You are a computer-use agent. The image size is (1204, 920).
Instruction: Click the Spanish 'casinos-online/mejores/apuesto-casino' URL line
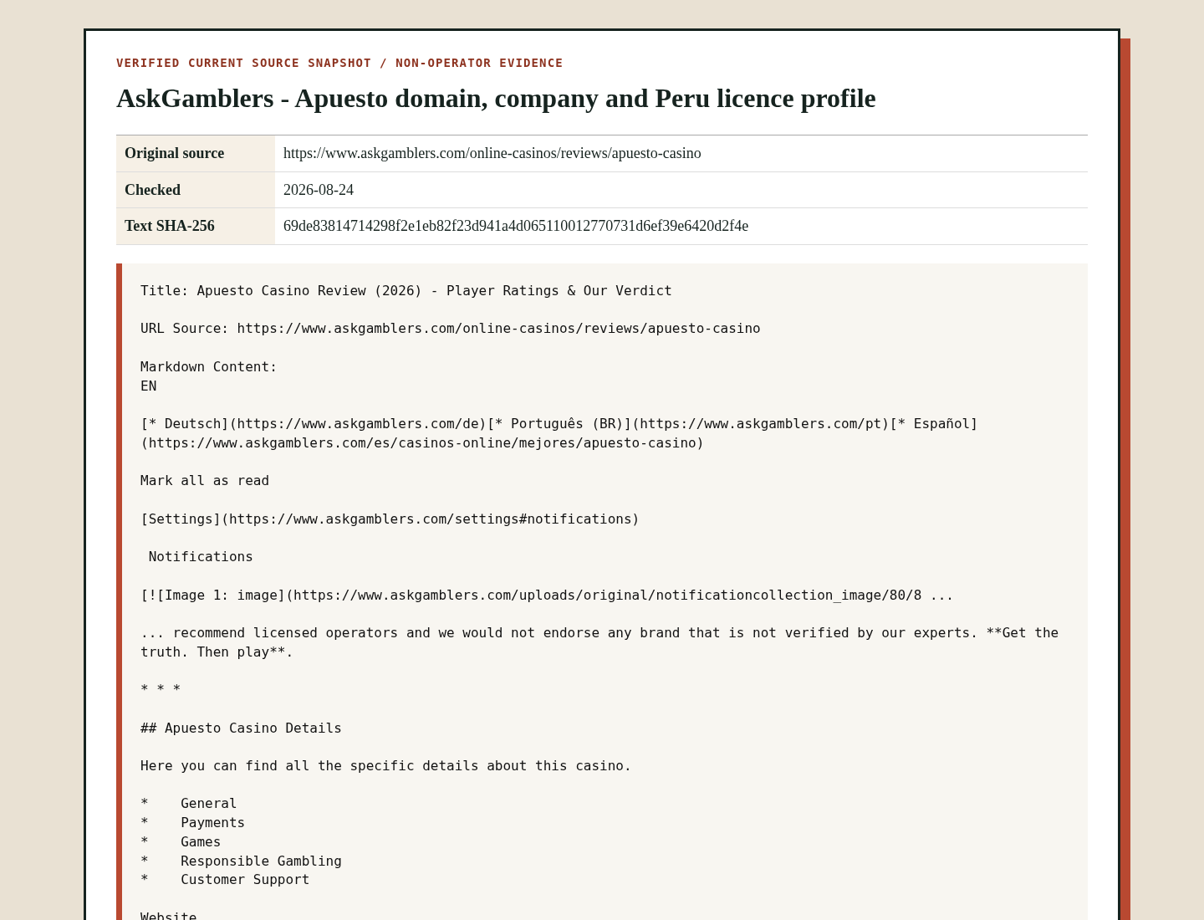click(422, 442)
